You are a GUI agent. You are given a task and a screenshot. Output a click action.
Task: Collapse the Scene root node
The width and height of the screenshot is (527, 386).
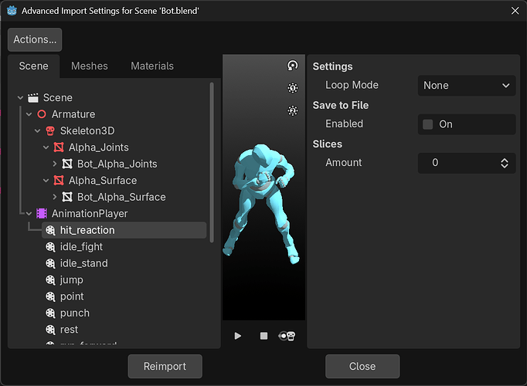[20, 98]
